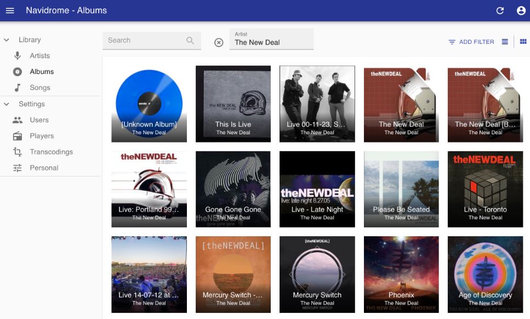Click artist link under Phoenix
The width and height of the screenshot is (530, 319).
point(401,303)
